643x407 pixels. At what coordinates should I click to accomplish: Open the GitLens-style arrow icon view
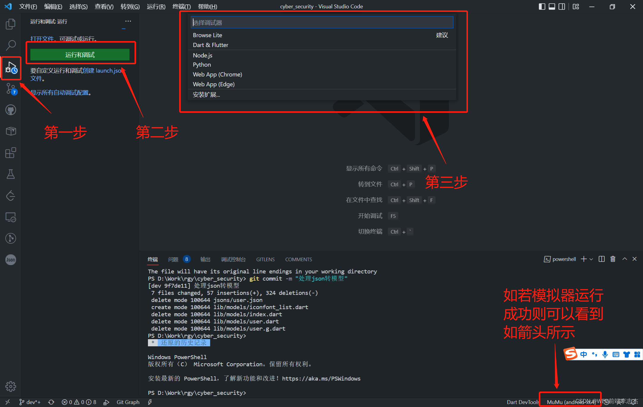point(11,195)
